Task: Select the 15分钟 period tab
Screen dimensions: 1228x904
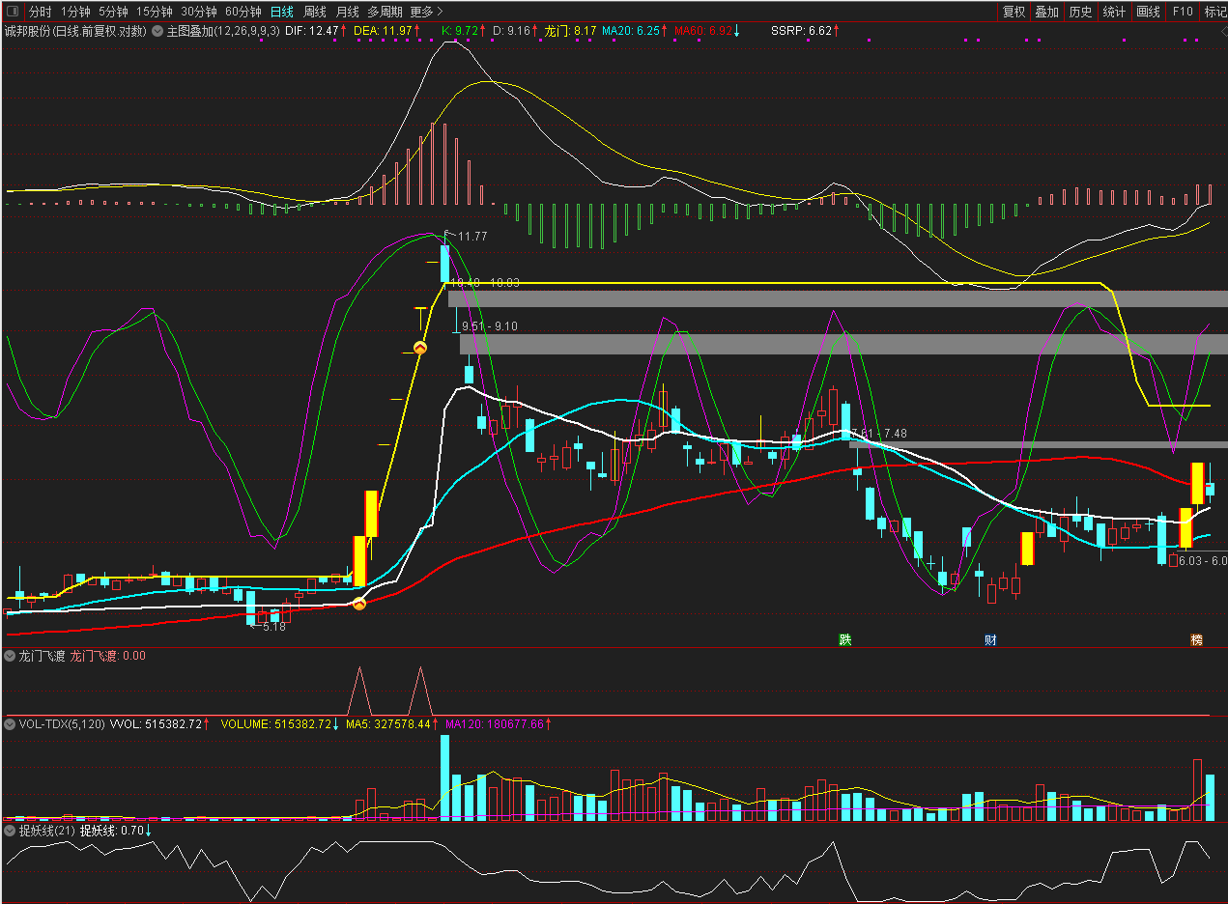Action: (155, 12)
